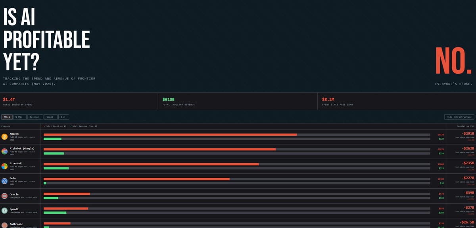Sort the list by Spend
This screenshot has width=476, height=228.
coord(50,117)
